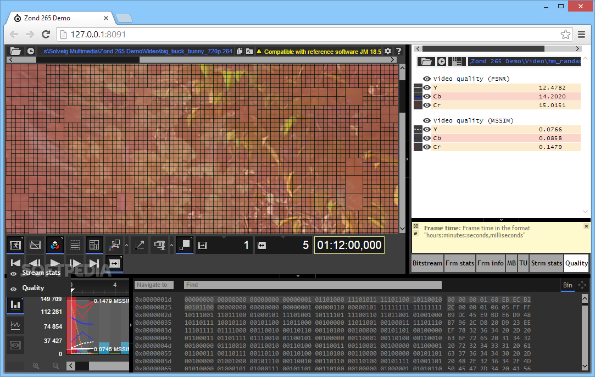Image resolution: width=595 pixels, height=377 pixels.
Task: Toggle the Quality graph visibility eye
Action: click(x=14, y=289)
